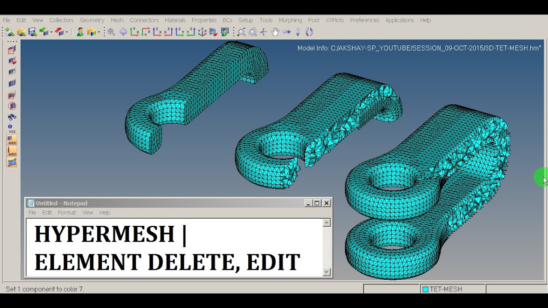Click the New Model toolbar icon

10,32
